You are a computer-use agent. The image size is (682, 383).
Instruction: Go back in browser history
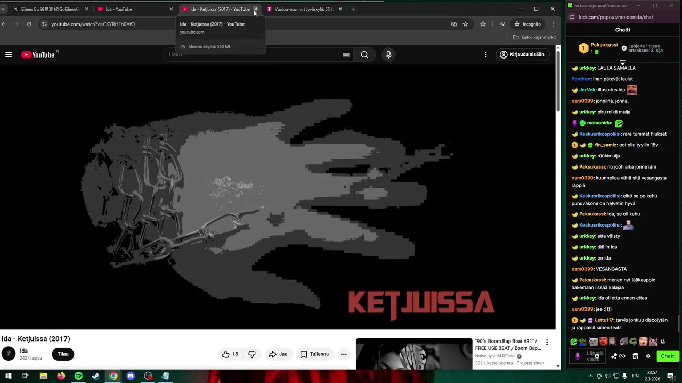pos(4,24)
